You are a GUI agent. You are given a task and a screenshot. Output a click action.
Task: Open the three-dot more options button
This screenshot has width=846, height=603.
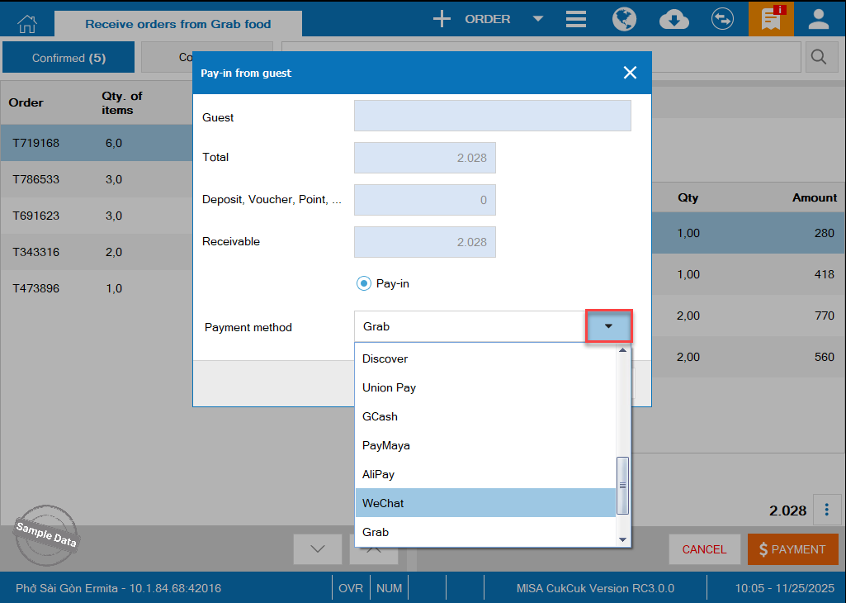coord(827,510)
